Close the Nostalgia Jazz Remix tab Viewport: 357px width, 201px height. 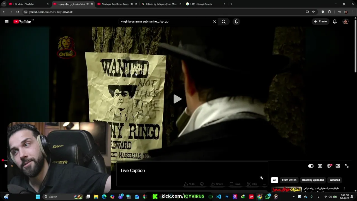[136, 4]
